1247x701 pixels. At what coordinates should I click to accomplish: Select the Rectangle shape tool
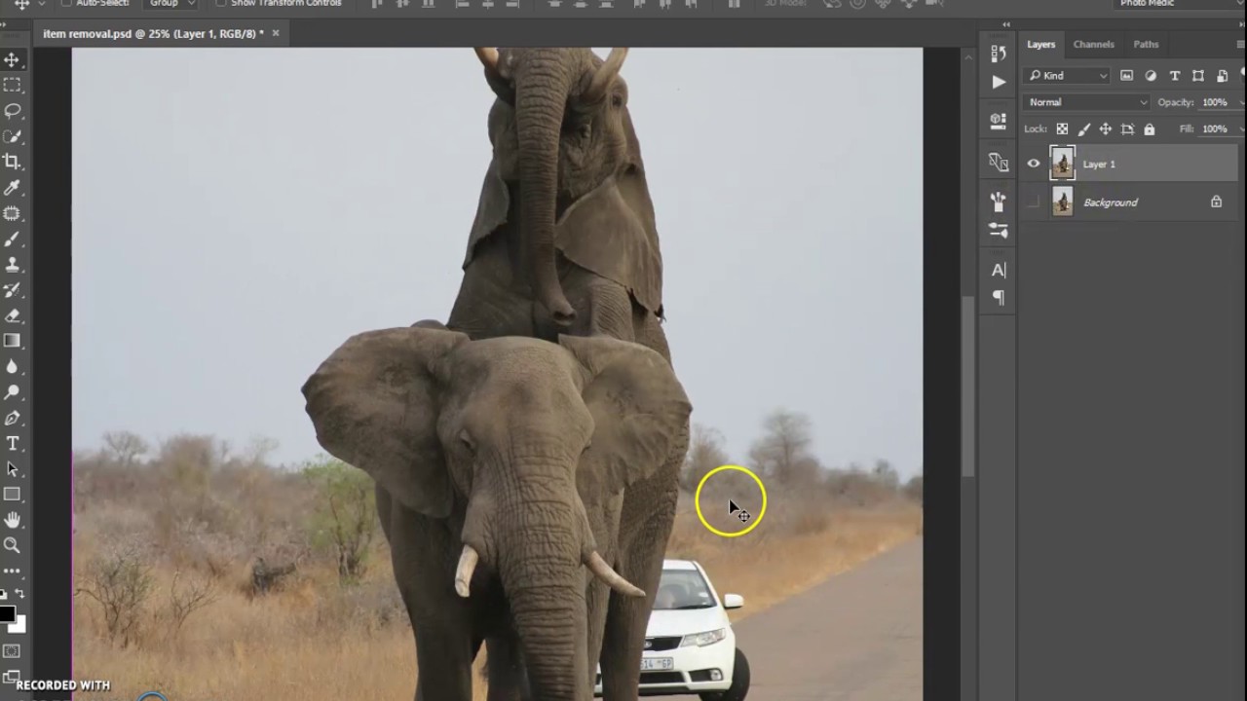(13, 495)
